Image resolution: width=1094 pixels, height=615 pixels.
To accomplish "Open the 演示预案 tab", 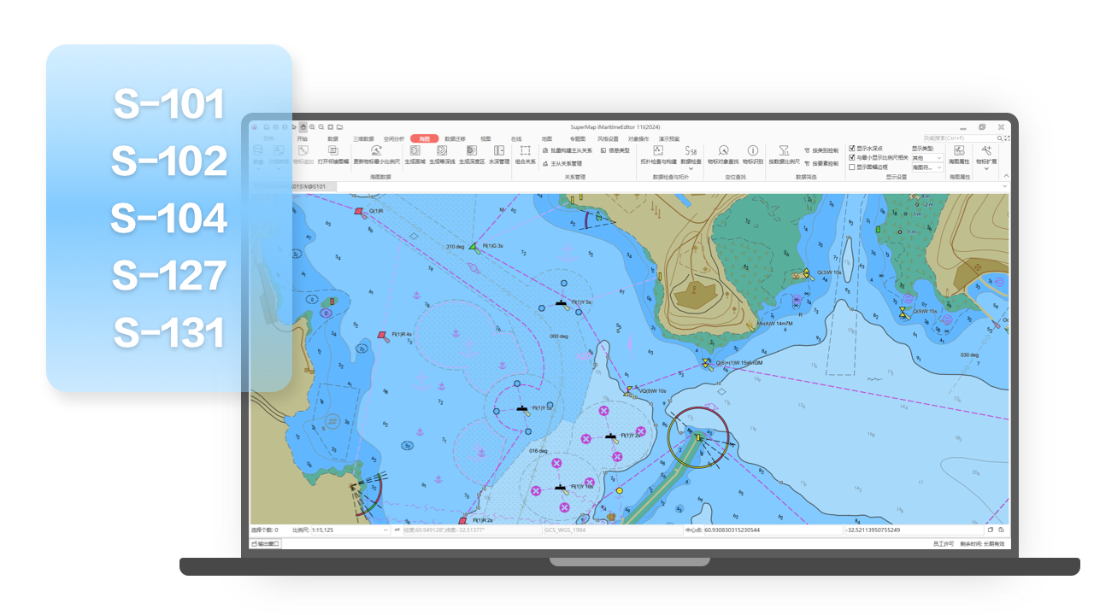I will coord(669,138).
